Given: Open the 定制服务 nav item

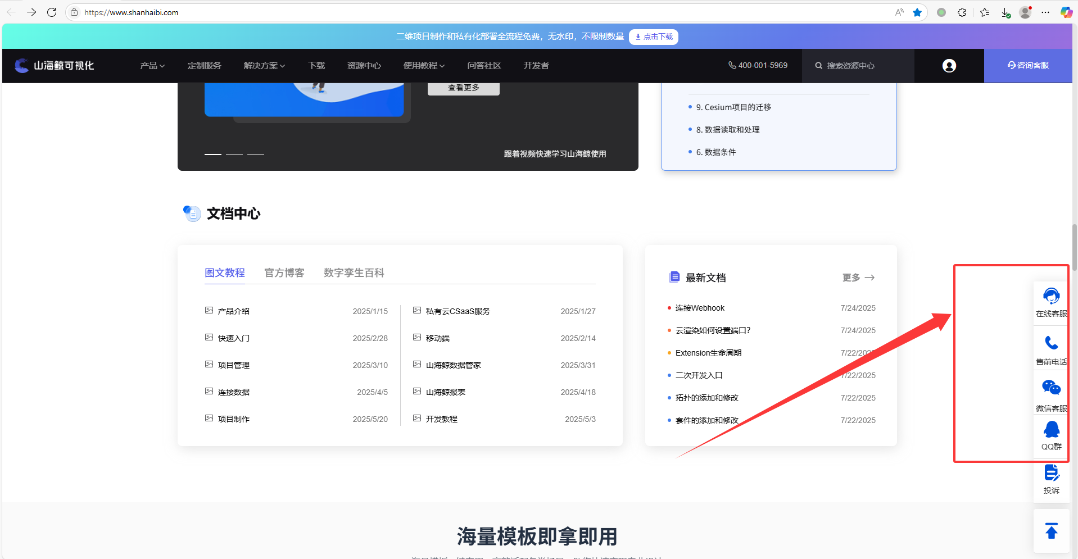Looking at the screenshot, I should (x=204, y=66).
